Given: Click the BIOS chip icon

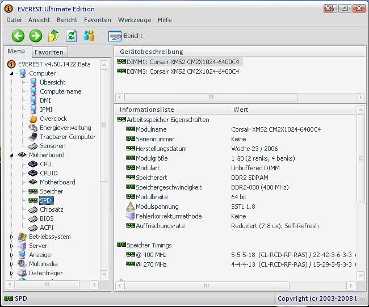Looking at the screenshot, I should tap(33, 219).
